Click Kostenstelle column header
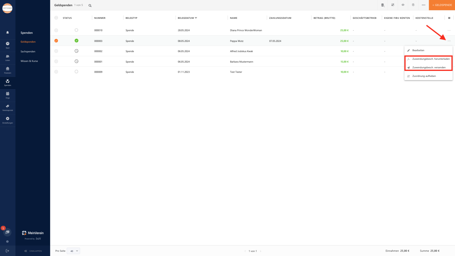Image resolution: width=455 pixels, height=256 pixels. 424,18
